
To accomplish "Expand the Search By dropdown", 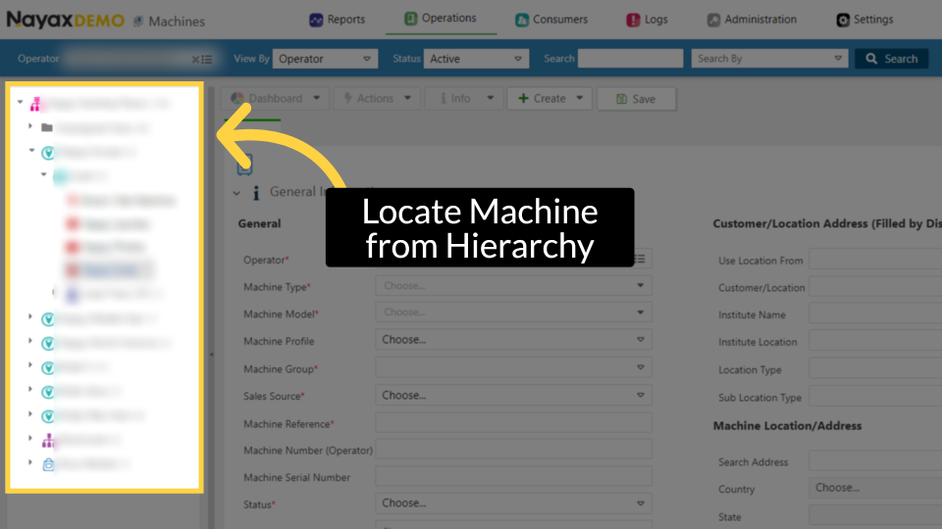I will coord(769,59).
